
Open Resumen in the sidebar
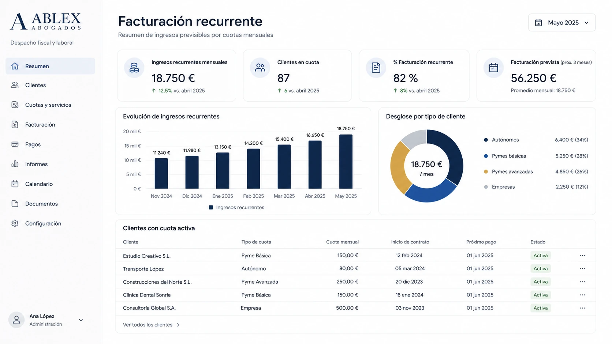point(50,66)
